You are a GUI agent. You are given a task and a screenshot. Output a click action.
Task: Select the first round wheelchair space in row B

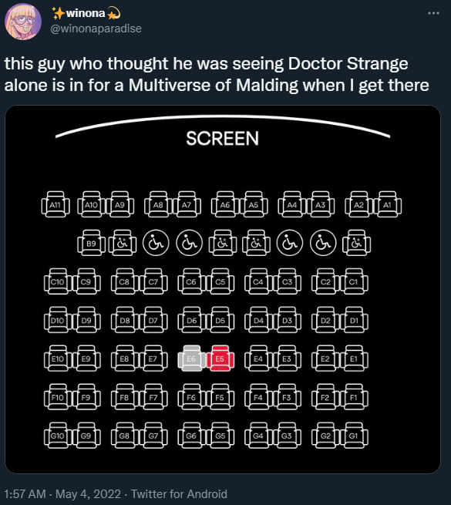click(156, 243)
